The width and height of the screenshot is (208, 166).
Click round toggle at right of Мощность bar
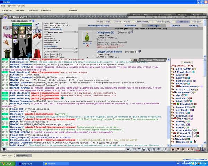[76, 52]
